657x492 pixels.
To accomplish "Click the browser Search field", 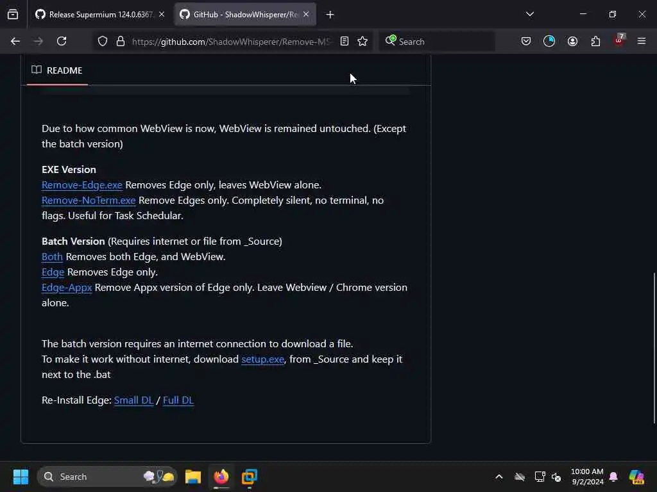I will [x=437, y=42].
